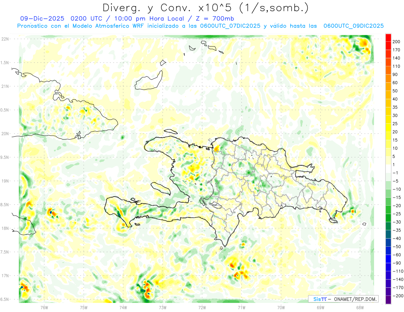
Task: Click the "74W" longitude label
Action: [x=123, y=308]
